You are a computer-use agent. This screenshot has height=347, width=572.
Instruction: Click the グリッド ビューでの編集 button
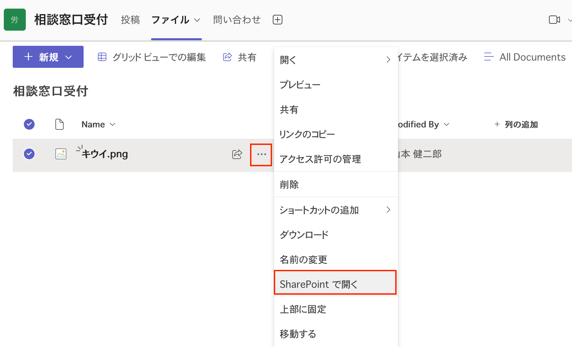152,57
